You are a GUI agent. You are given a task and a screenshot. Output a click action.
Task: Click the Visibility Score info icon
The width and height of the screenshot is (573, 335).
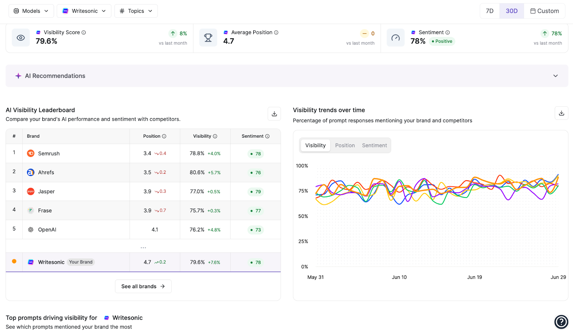pyautogui.click(x=84, y=33)
